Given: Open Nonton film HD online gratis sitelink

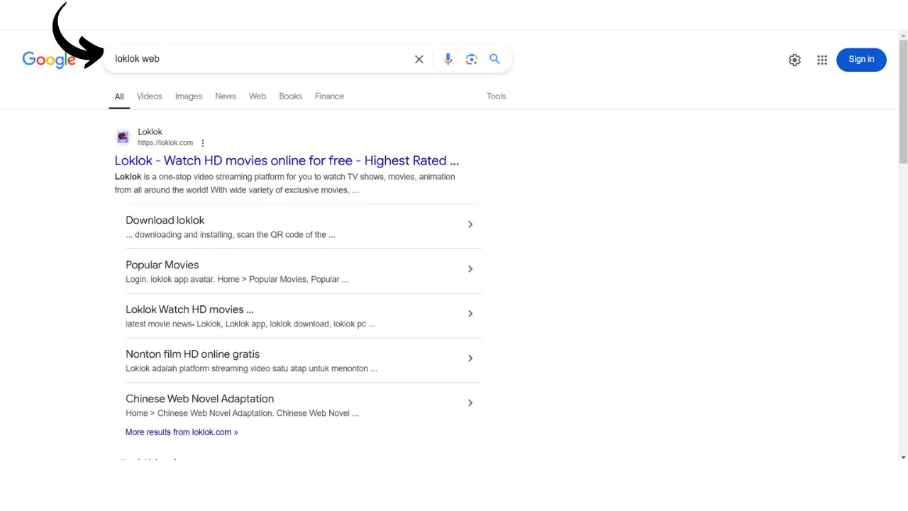Looking at the screenshot, I should (193, 354).
